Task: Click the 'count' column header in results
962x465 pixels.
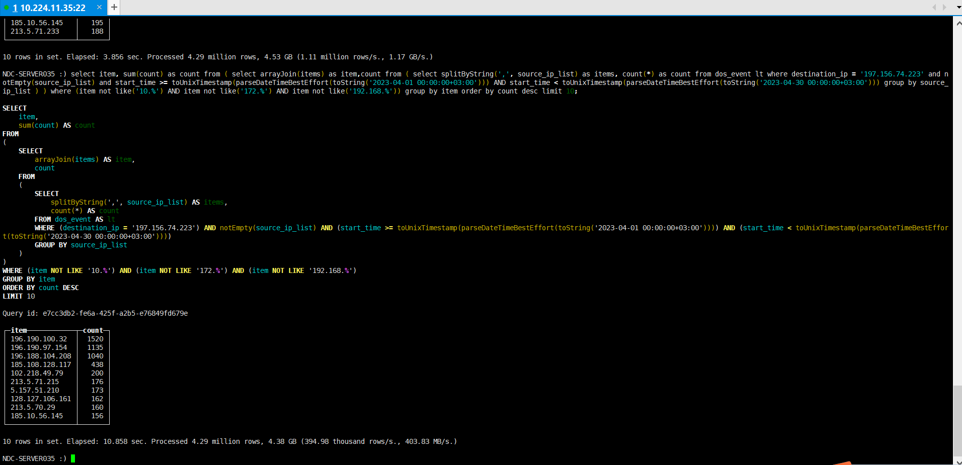Action: pyautogui.click(x=93, y=330)
